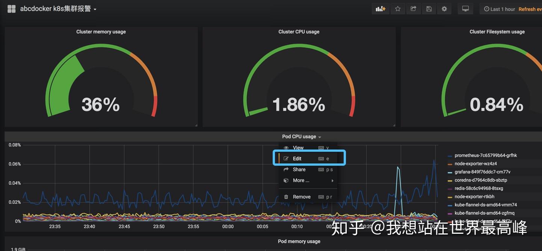Image resolution: width=542 pixels, height=251 pixels.
Task: Click the Add panel icon
Action: 380,8
